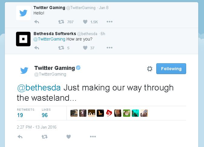Open the Bethesda Softworks profile avatar
This screenshot has height=147, width=204.
(23, 39)
